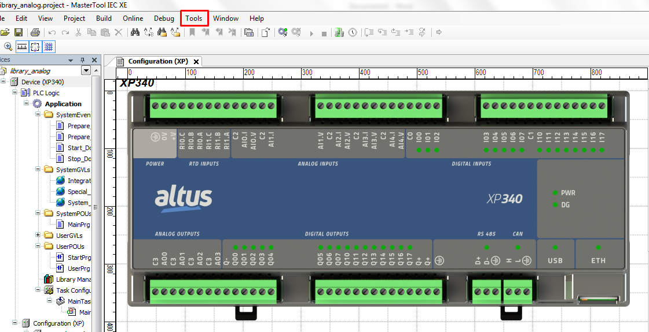This screenshot has width=649, height=332.
Task: Open the Devices panel dropdown arrow
Action: tap(71, 60)
